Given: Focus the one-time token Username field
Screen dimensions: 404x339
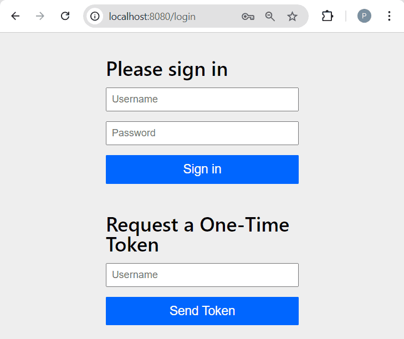Looking at the screenshot, I should pos(202,275).
